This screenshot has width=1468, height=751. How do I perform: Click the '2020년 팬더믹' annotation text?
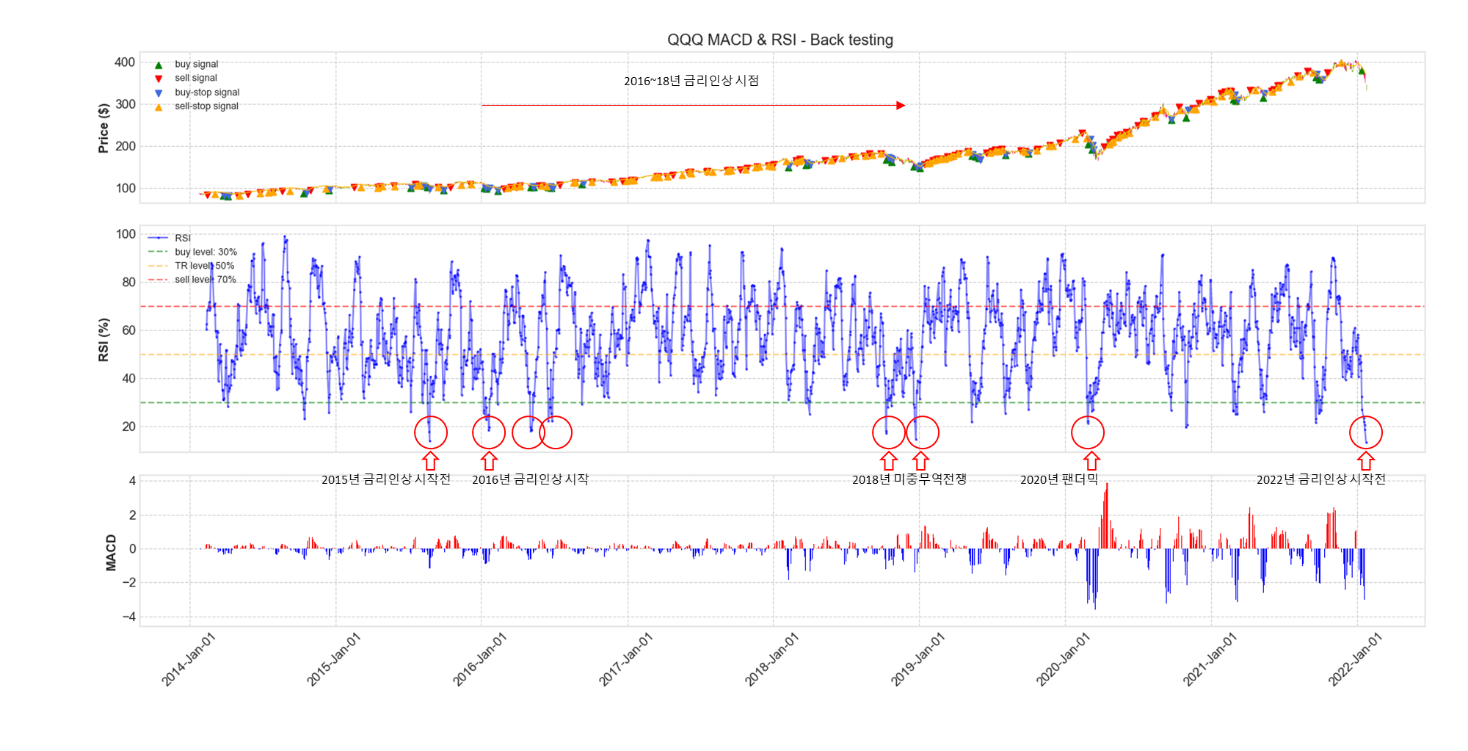click(x=1059, y=479)
